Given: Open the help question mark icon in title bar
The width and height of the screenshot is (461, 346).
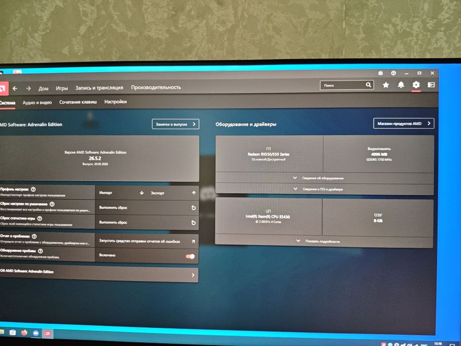Looking at the screenshot, I should pos(393,73).
